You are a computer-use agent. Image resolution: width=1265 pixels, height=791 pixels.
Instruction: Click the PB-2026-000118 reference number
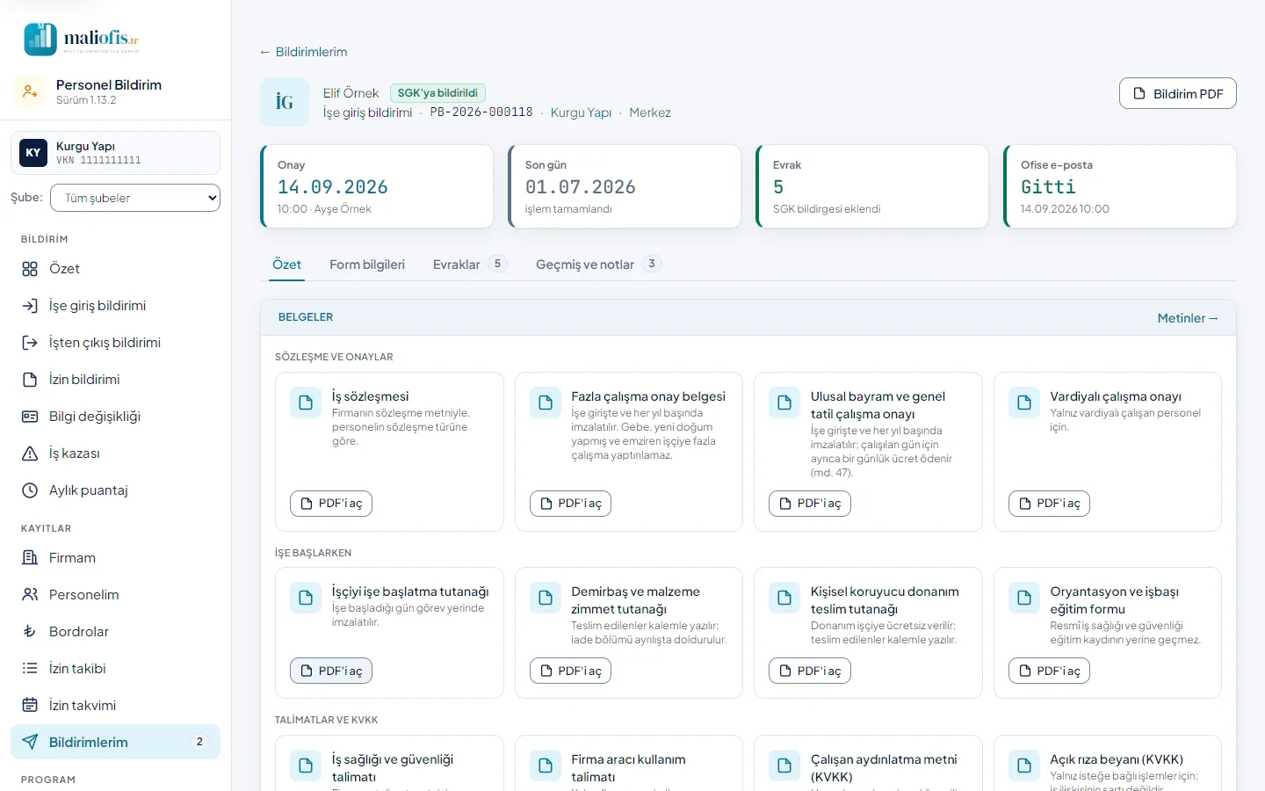click(481, 112)
